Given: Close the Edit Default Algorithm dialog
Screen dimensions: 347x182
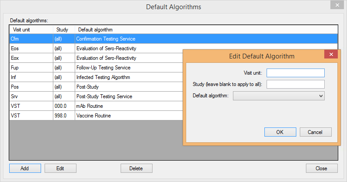Looking at the screenshot, I should point(331,55).
